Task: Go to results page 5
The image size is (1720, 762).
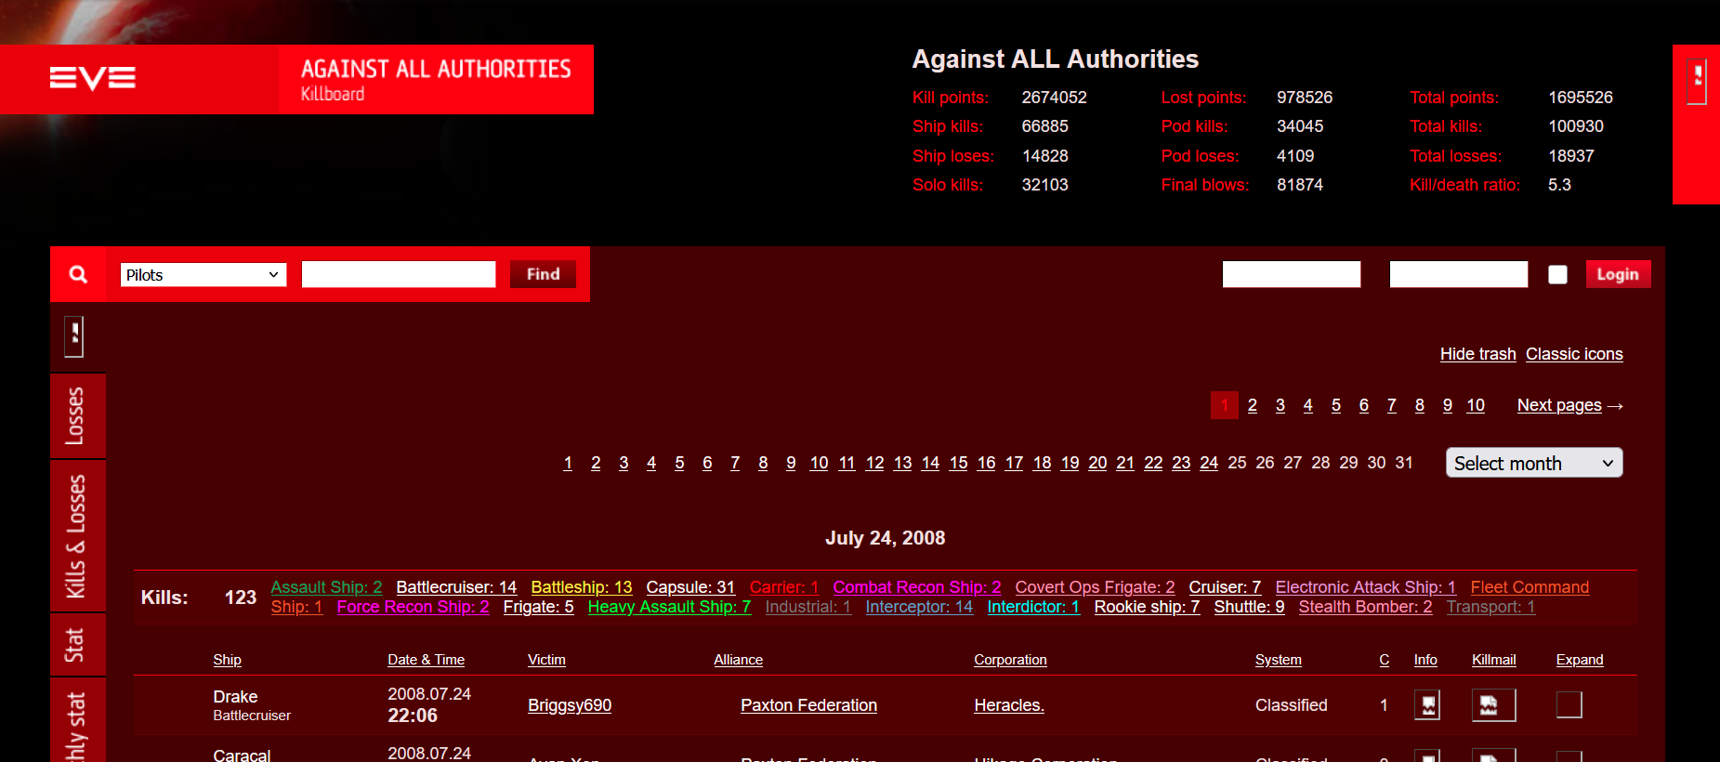Action: pyautogui.click(x=1336, y=405)
